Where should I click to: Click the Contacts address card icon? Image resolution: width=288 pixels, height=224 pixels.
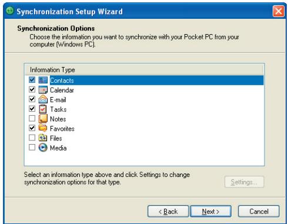coord(43,80)
